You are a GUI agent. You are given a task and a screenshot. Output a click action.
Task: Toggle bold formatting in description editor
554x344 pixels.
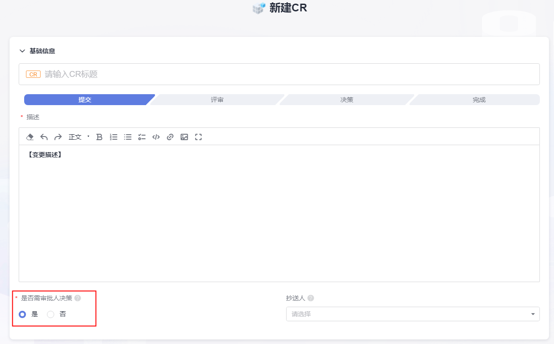tap(99, 137)
